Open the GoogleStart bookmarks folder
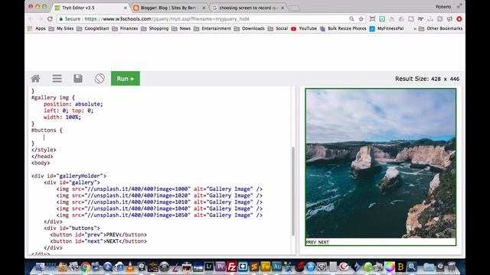This screenshot has width=490, height=275. [93, 28]
